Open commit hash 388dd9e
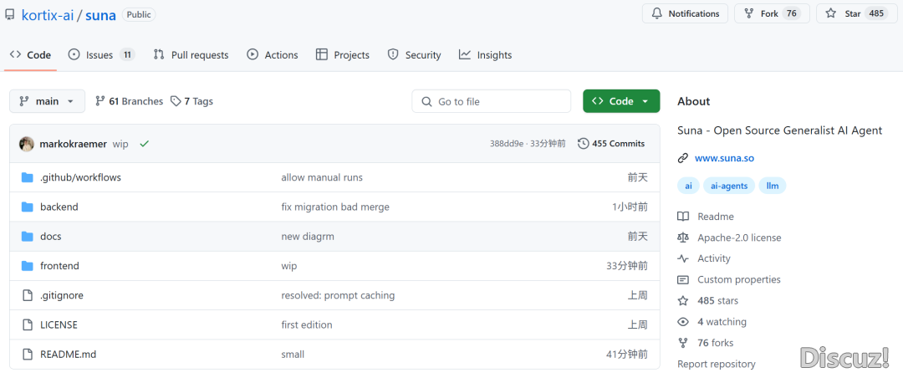Viewport: 903px width, 378px height. (x=507, y=144)
